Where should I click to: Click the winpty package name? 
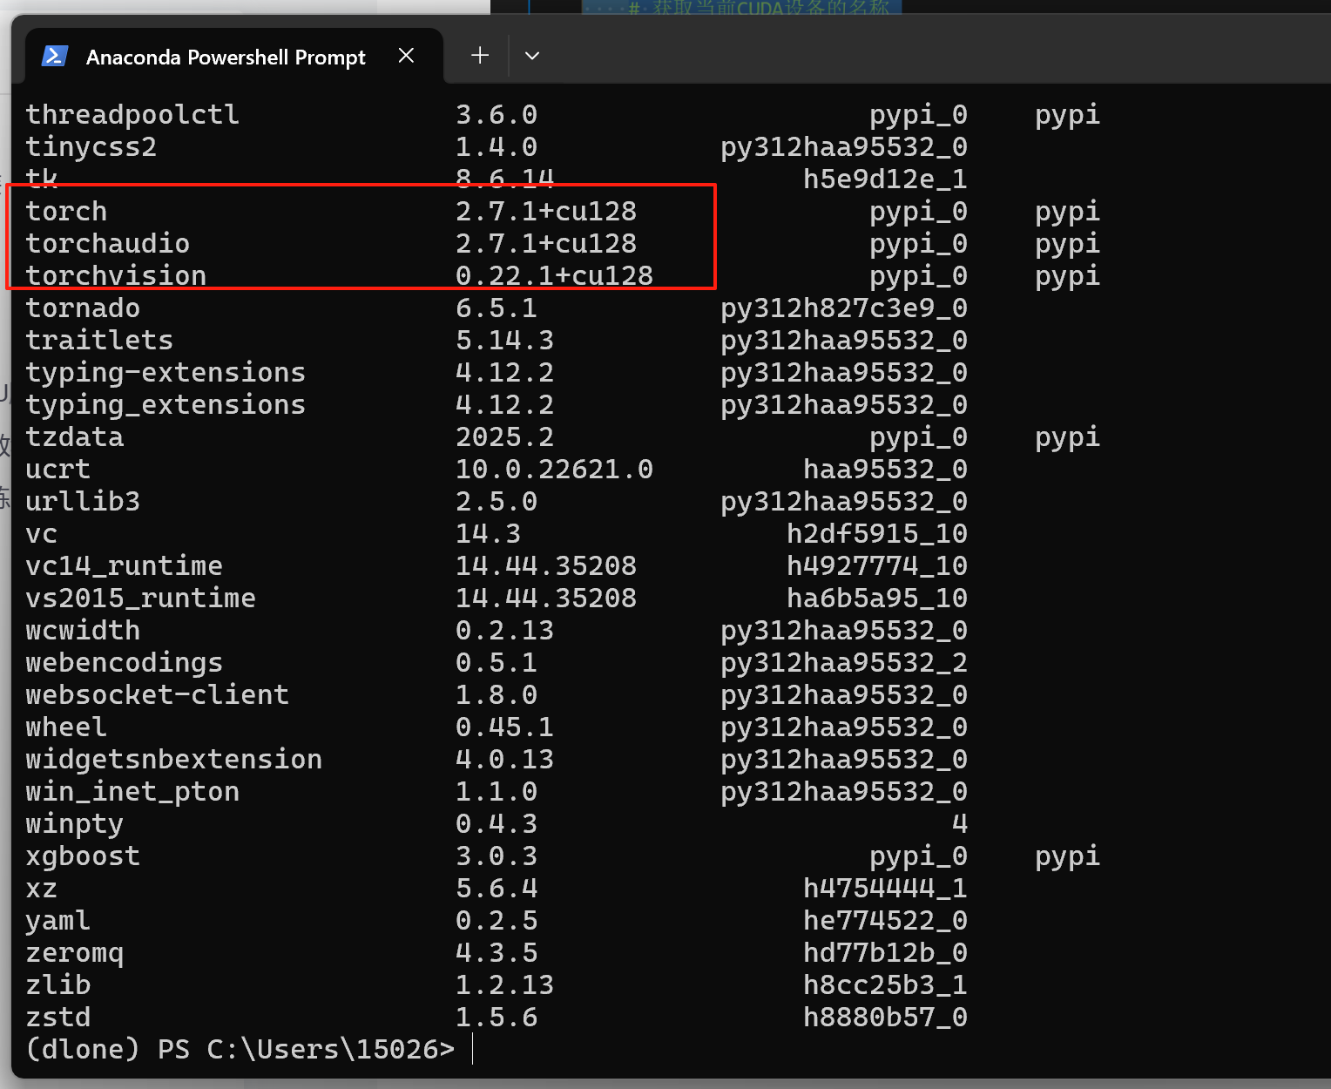click(x=75, y=824)
